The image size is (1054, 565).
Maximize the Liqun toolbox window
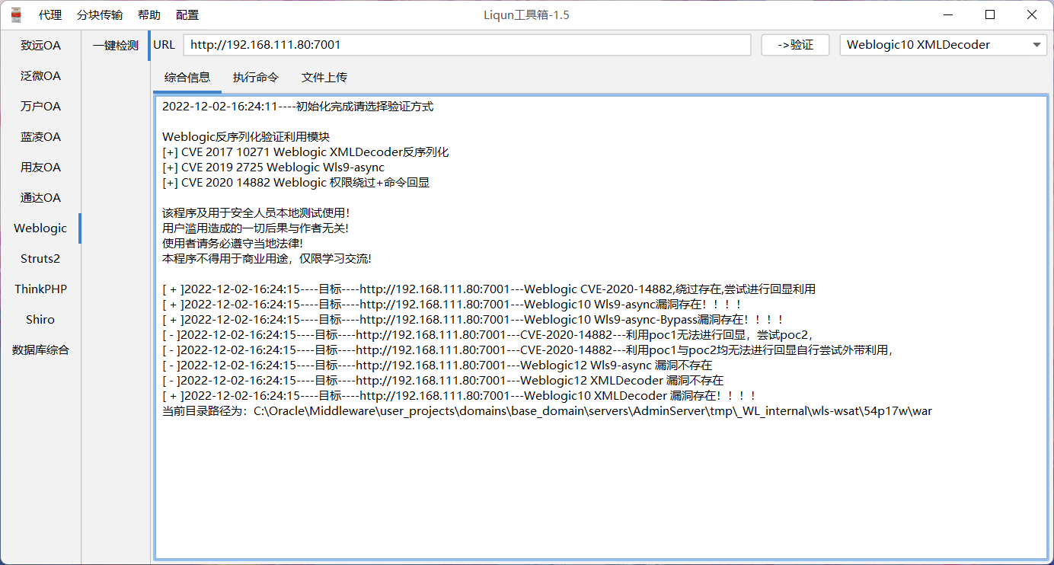(990, 14)
